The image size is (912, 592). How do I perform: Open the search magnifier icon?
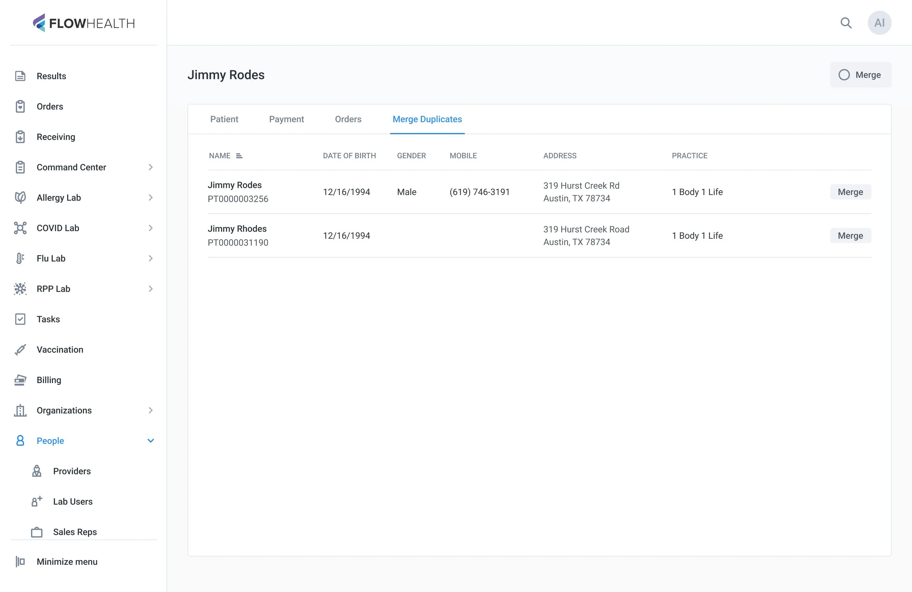pyautogui.click(x=846, y=23)
